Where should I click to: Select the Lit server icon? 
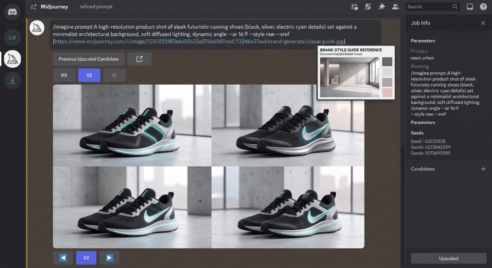[12, 37]
